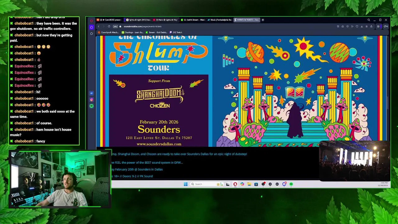398x224 pixels.
Task: Open the Opera AI assistant button
Action: [386, 26]
